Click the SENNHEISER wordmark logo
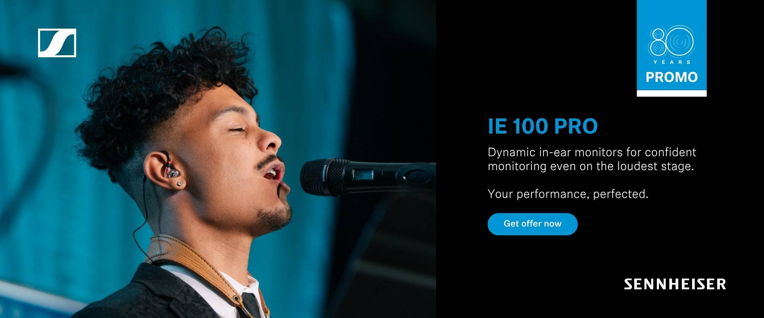764x318 pixels. 675,284
